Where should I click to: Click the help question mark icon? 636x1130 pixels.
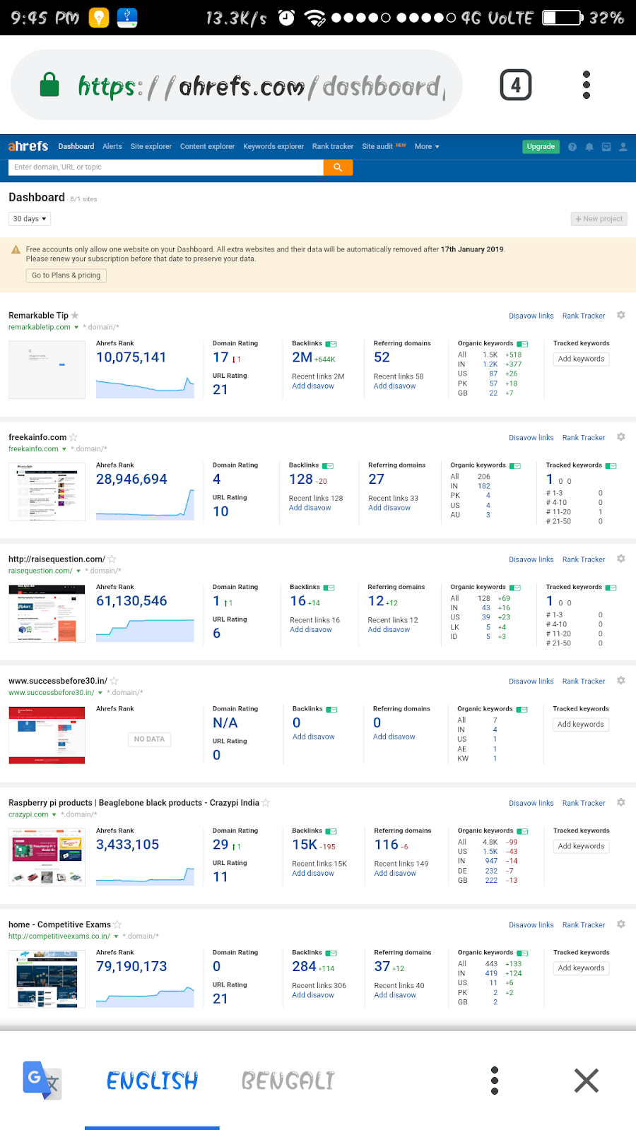tap(572, 147)
